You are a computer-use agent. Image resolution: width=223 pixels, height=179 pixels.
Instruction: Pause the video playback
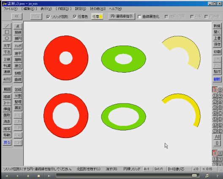click(x=28, y=176)
